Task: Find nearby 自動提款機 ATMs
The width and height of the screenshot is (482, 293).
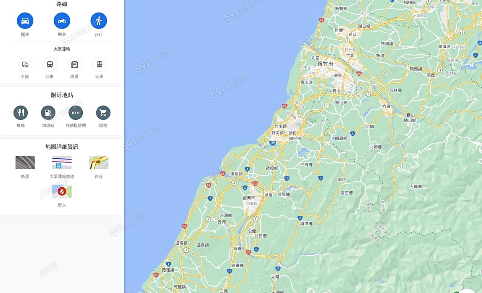Action: (x=76, y=113)
